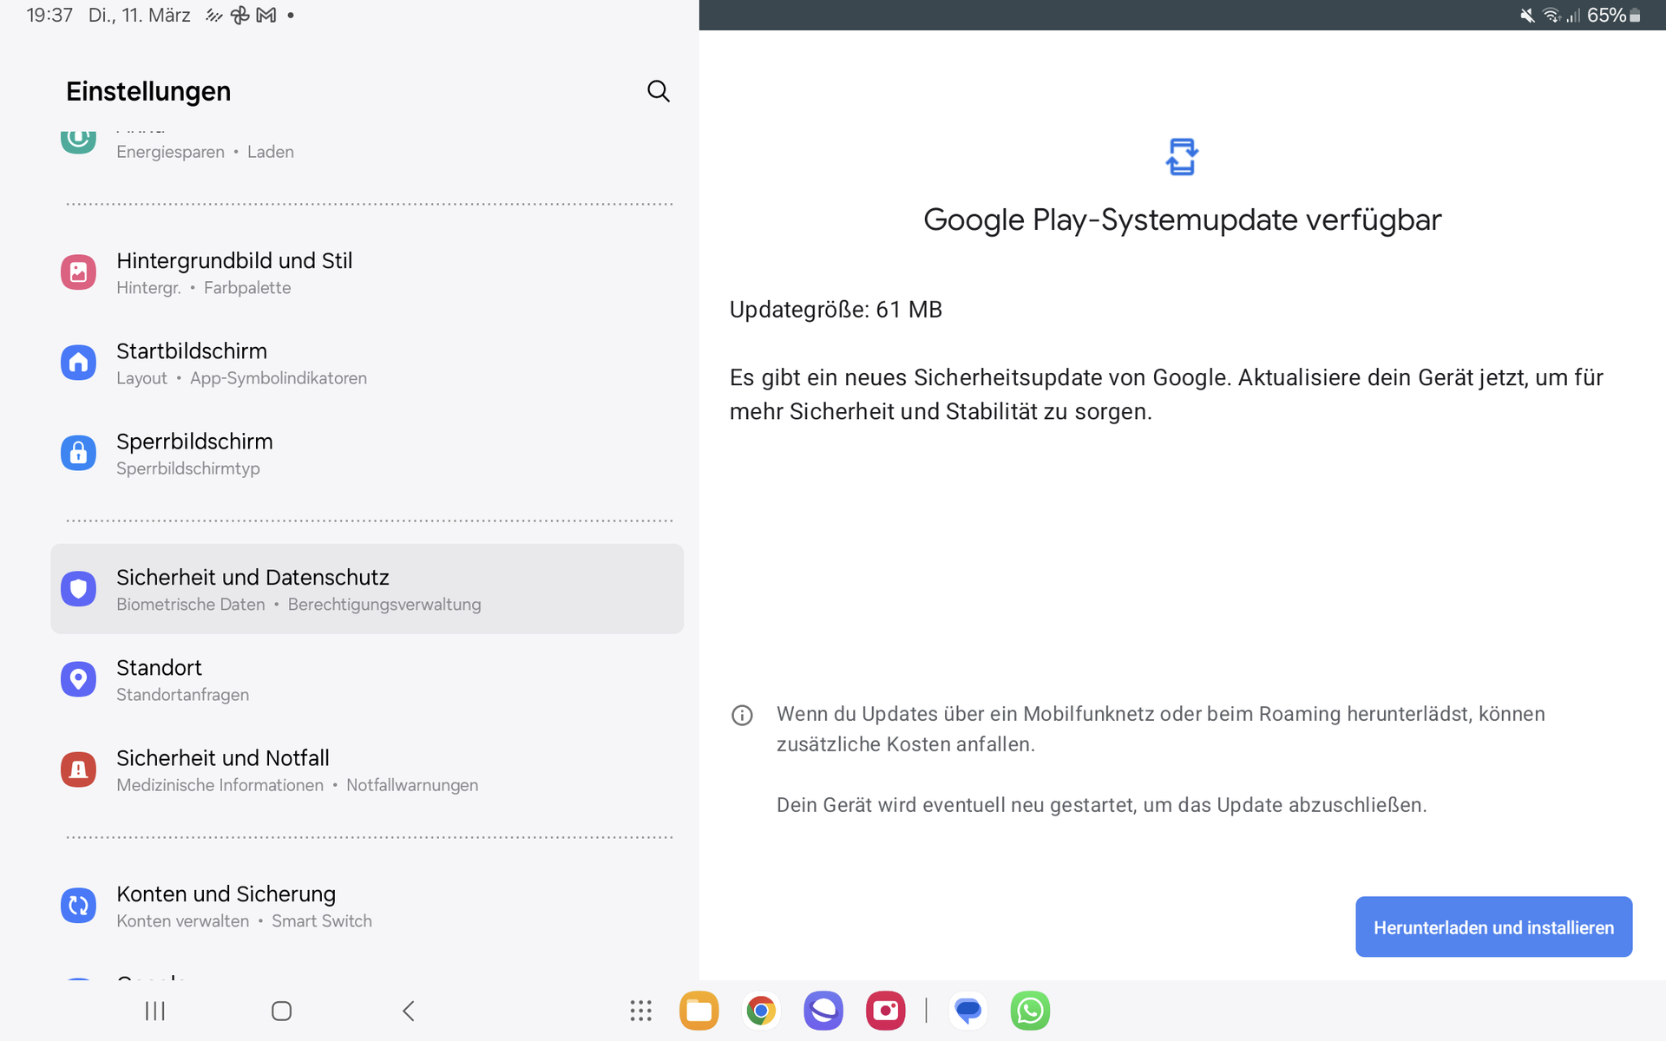
Task: Open the Messages chat bubble app
Action: pos(967,1011)
